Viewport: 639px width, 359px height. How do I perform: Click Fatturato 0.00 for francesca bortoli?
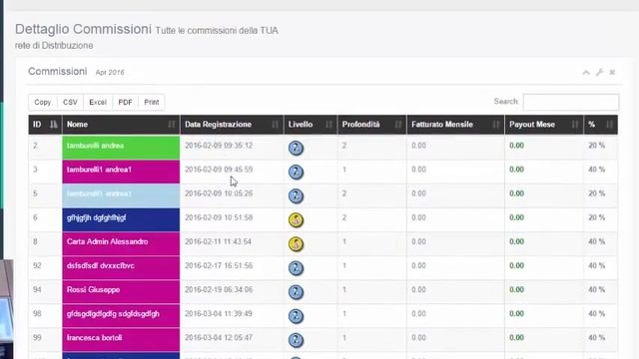pyautogui.click(x=418, y=337)
